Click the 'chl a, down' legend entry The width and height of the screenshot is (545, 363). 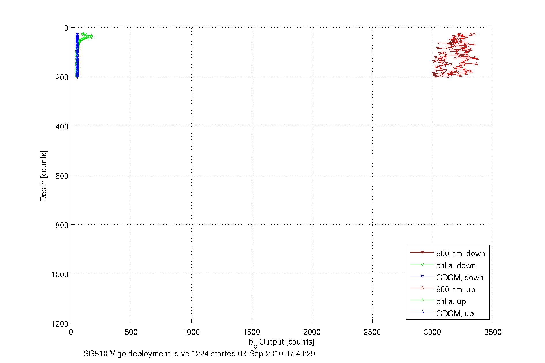click(443, 265)
